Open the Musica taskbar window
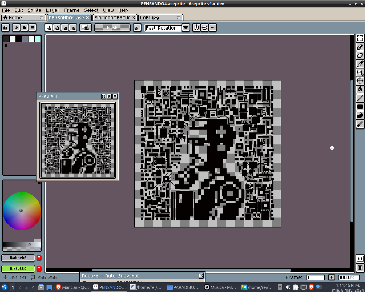This screenshot has width=365, height=292. tap(220, 287)
